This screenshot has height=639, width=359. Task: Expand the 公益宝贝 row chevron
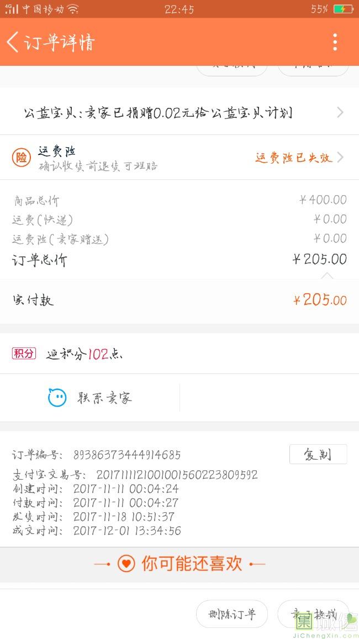[340, 113]
